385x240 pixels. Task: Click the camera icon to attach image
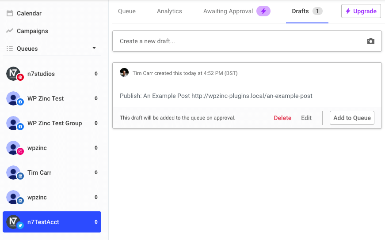pyautogui.click(x=371, y=41)
